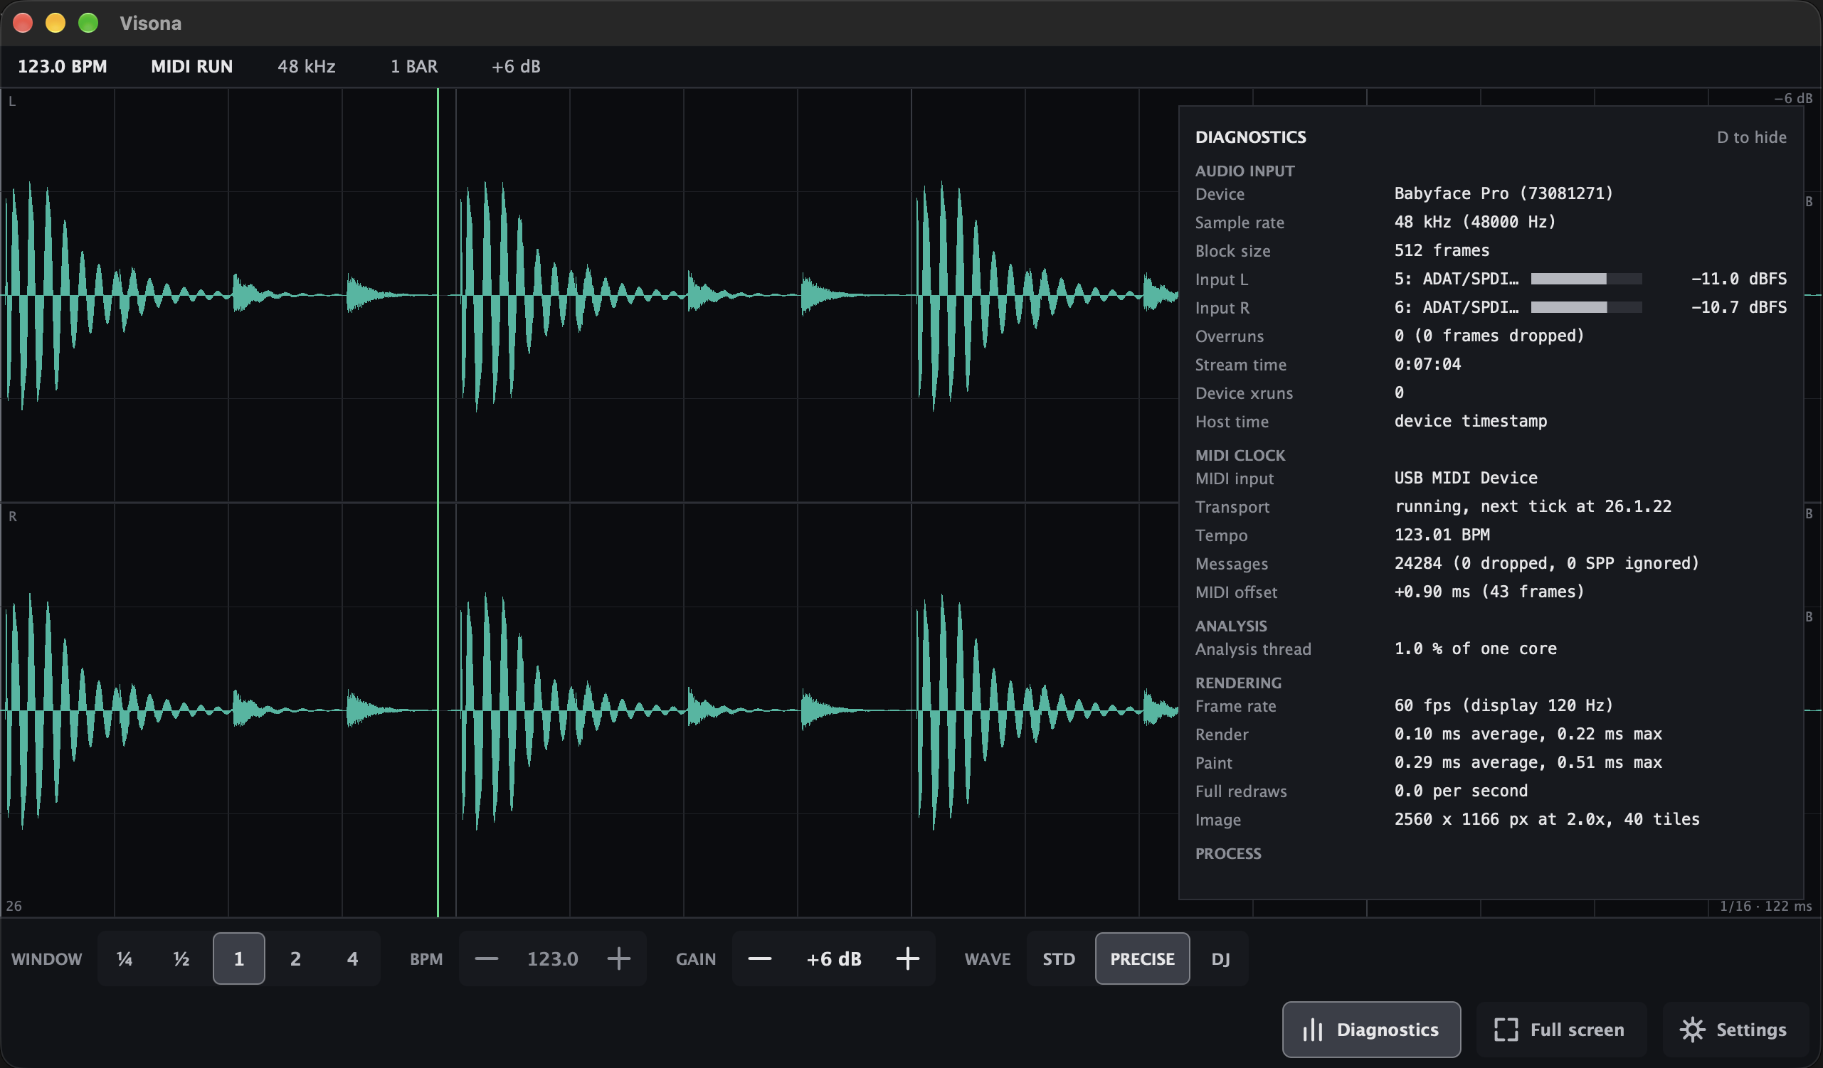The width and height of the screenshot is (1823, 1068).
Task: Decrease BPM with the minus button
Action: point(487,958)
